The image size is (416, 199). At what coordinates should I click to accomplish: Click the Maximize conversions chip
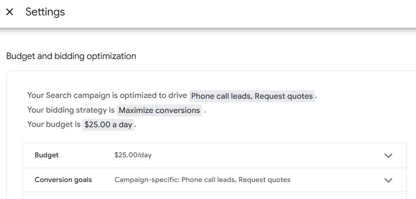159,110
